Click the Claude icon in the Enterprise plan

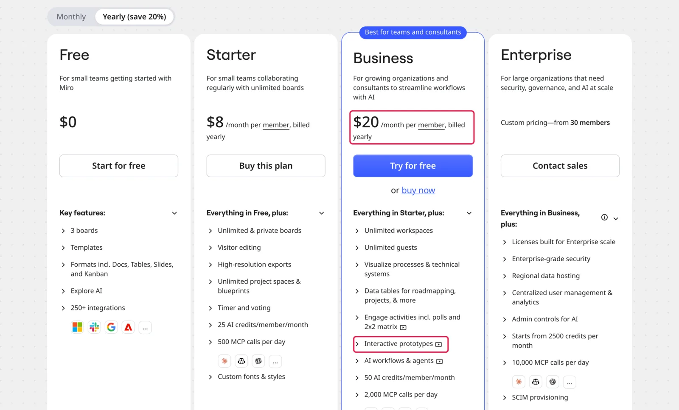[x=519, y=382]
